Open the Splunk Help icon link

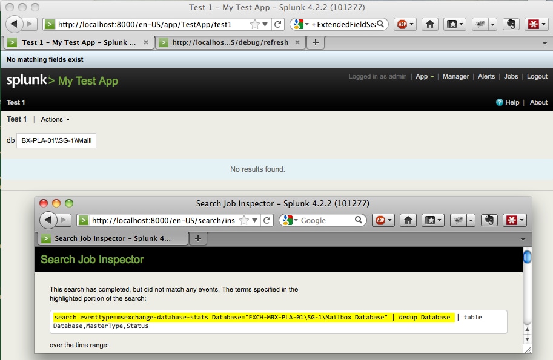click(499, 102)
